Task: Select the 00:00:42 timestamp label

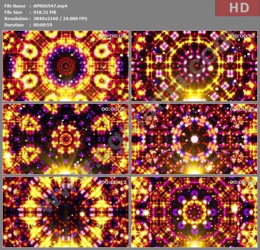Action: (x=114, y=182)
